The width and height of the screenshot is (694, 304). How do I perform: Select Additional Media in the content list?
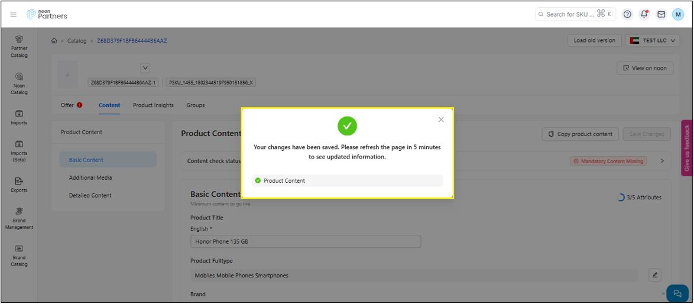(90, 177)
